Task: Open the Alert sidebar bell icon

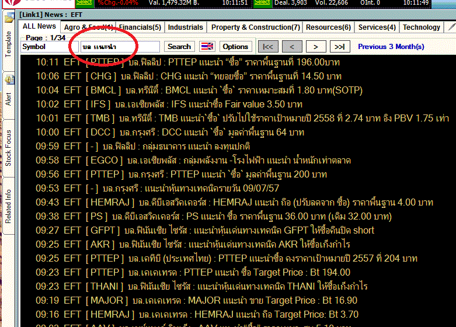Action: click(9, 80)
